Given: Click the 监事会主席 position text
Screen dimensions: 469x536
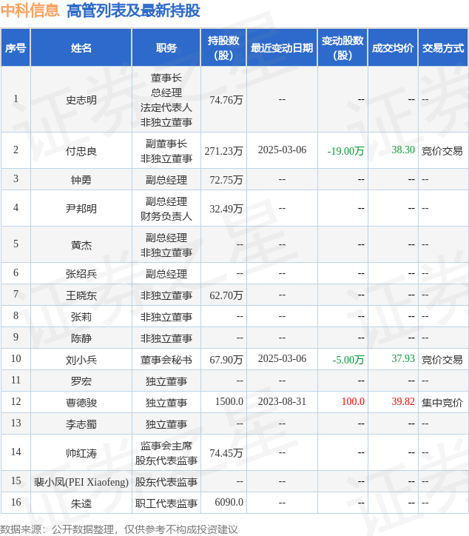Looking at the screenshot, I should point(166,446).
